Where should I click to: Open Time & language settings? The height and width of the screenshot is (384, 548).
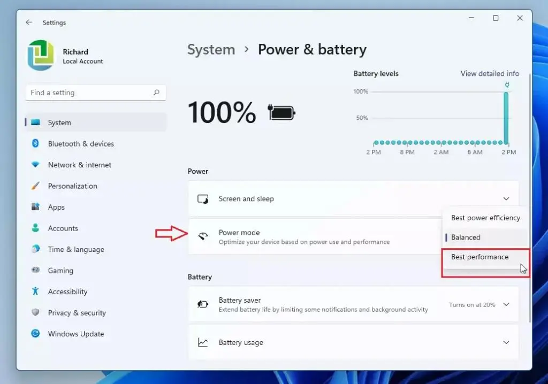click(x=96, y=249)
